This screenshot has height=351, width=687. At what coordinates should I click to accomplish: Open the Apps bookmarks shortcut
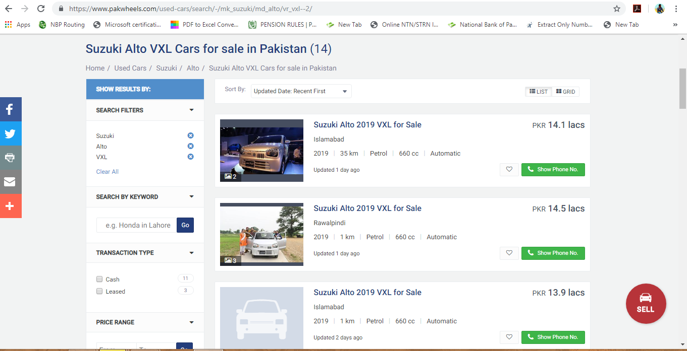coord(18,25)
